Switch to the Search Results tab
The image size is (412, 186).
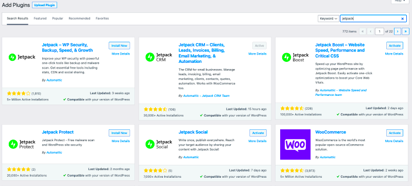18,19
